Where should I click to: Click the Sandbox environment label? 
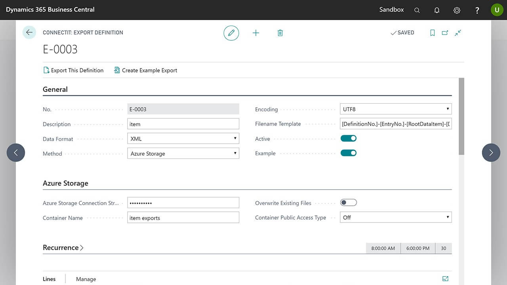point(391,9)
